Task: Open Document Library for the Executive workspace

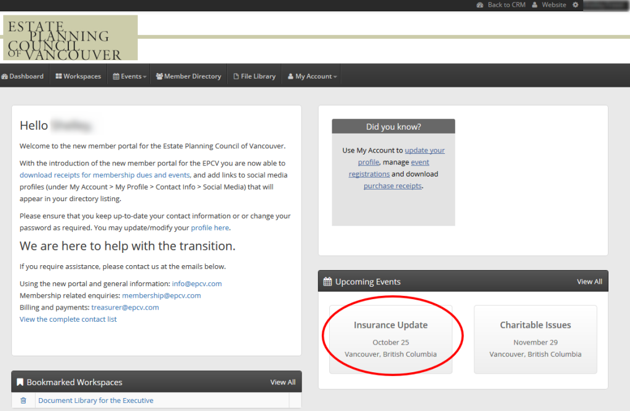Action: coord(95,401)
